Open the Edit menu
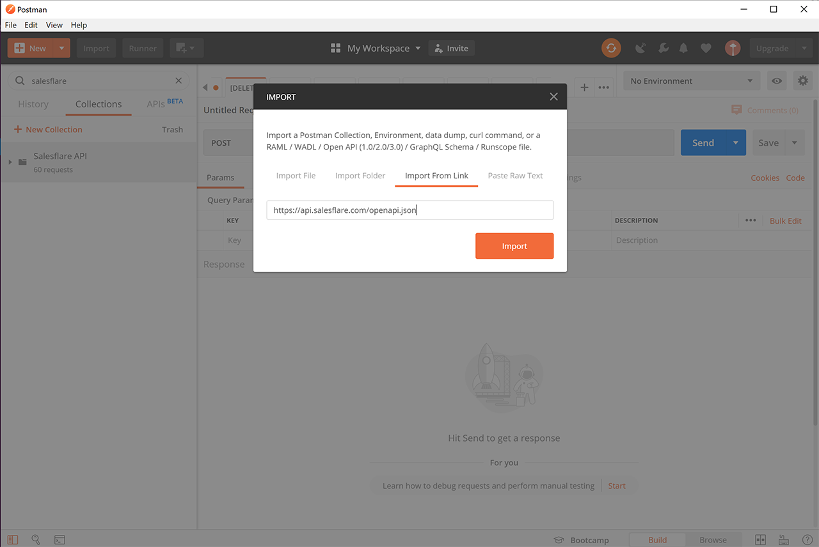 (31, 25)
